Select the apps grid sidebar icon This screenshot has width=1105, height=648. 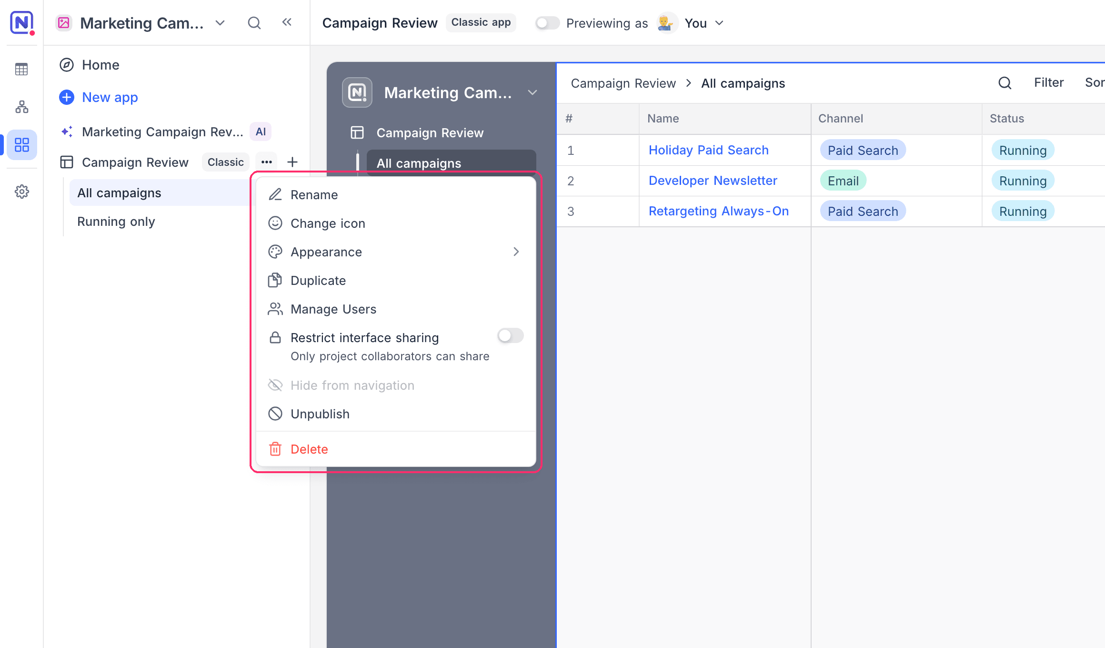click(x=21, y=145)
